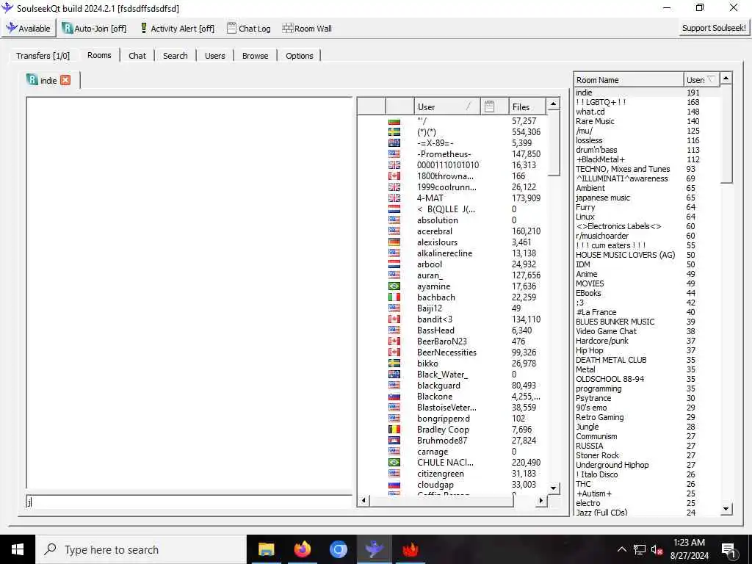Launch Firefox from taskbar

pos(302,549)
